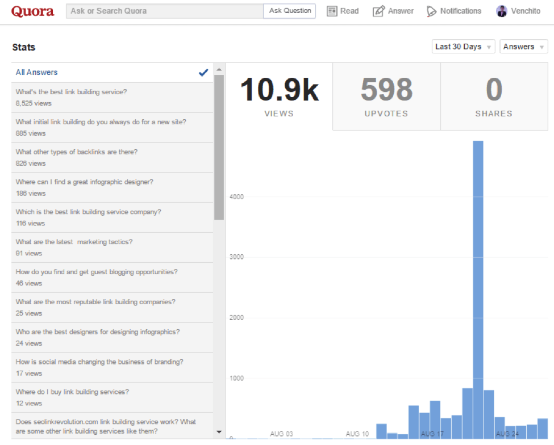Click the Ask Question button
The height and width of the screenshot is (445, 554).
[x=290, y=11]
